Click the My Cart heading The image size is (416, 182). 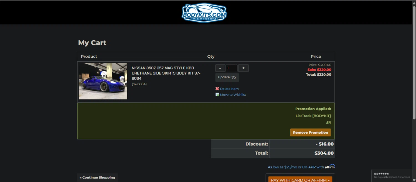tap(92, 43)
